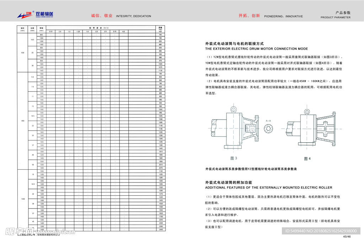Click the mass value 1810
The width and height of the screenshot is (364, 238).
161,152
